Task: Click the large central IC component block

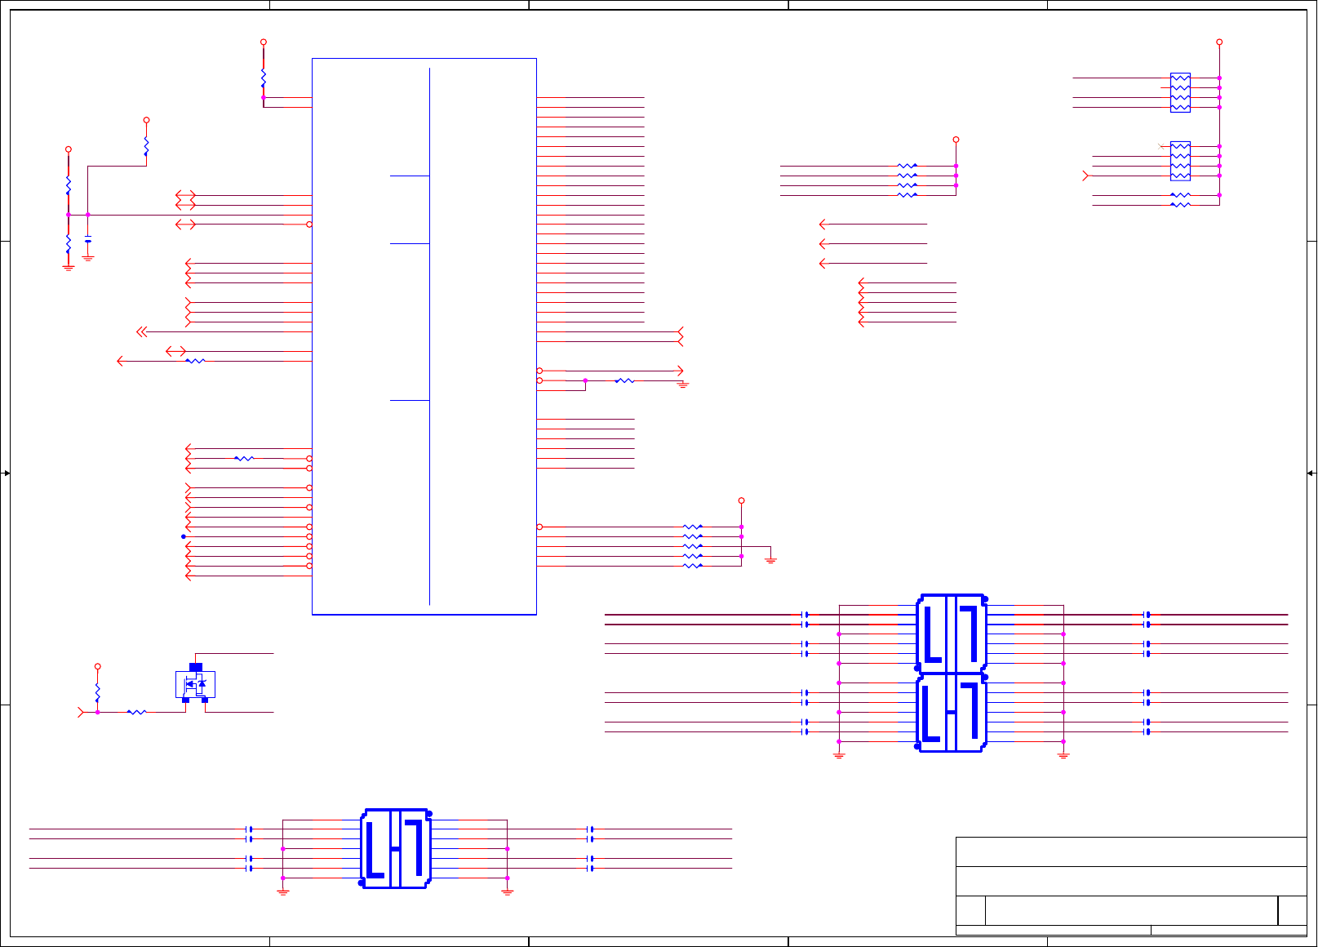Action: pos(424,336)
